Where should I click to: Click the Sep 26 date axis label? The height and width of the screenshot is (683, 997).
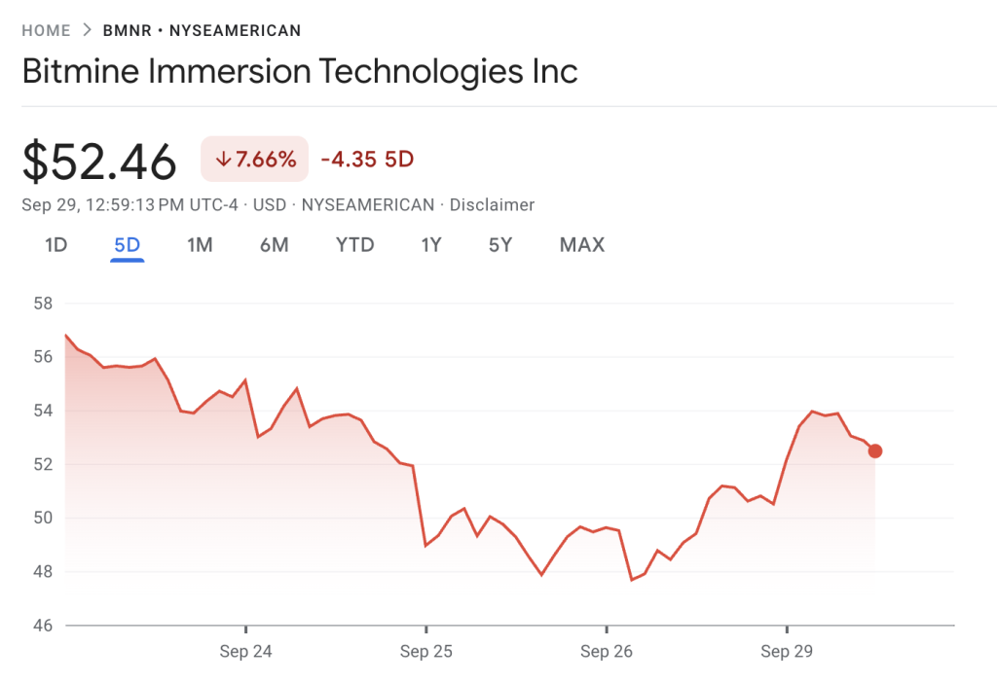pos(606,652)
